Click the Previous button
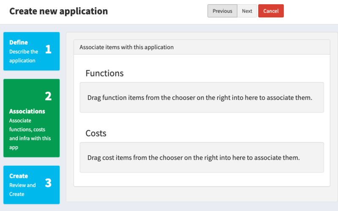The height and width of the screenshot is (211, 338). click(222, 11)
